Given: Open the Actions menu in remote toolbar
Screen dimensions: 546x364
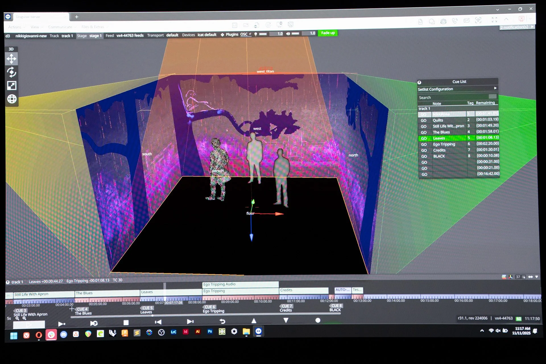Looking at the screenshot, I should [16, 27].
